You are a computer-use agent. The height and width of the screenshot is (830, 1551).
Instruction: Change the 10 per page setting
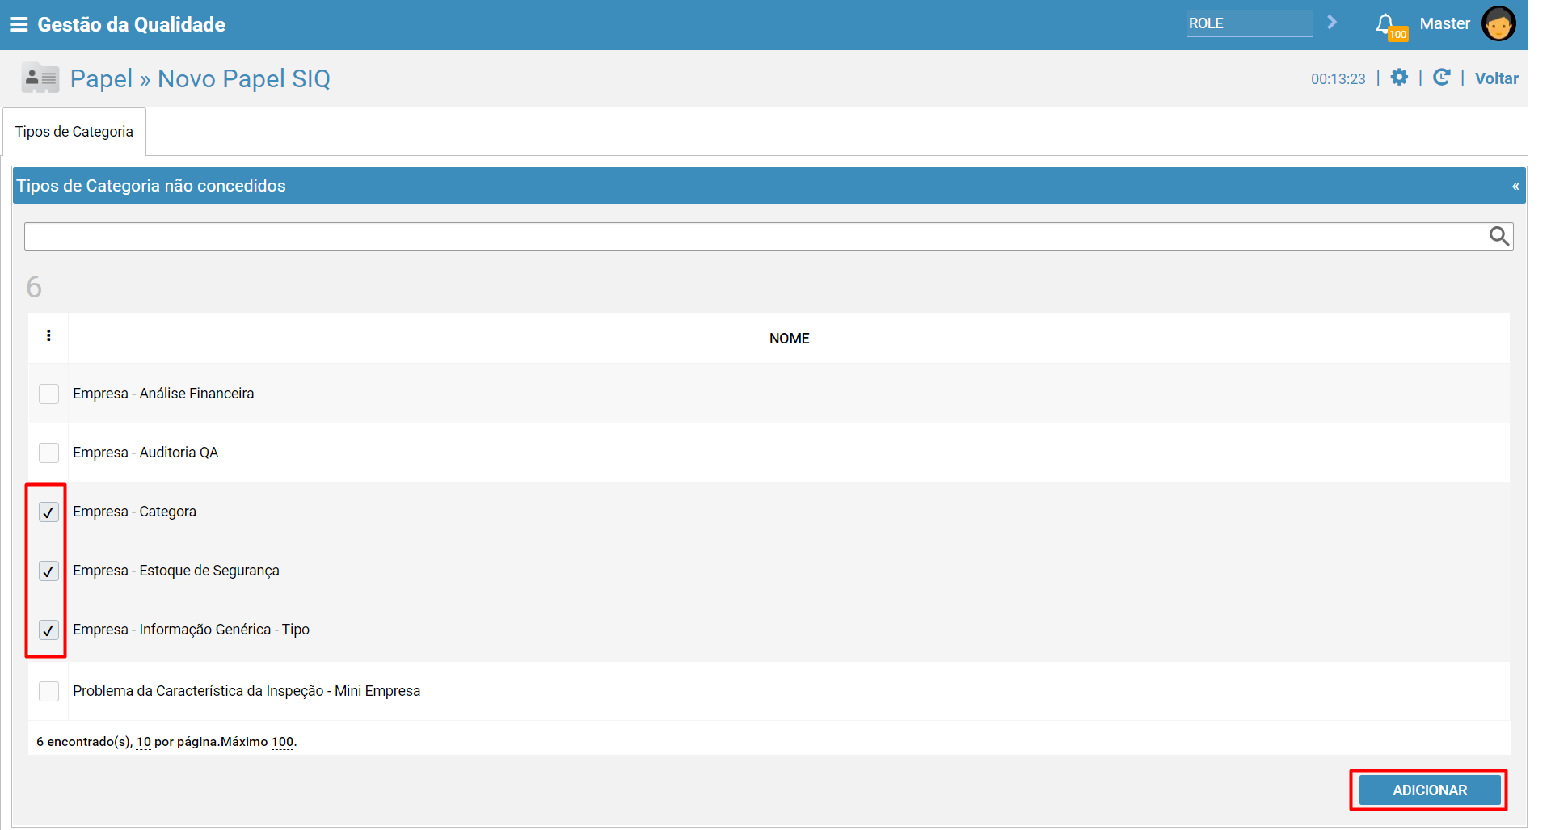point(144,742)
